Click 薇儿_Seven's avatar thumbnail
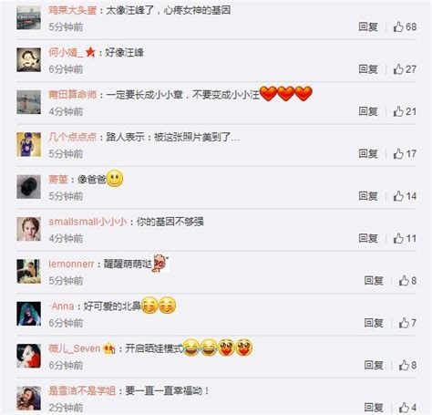The image size is (432, 415). (28, 356)
